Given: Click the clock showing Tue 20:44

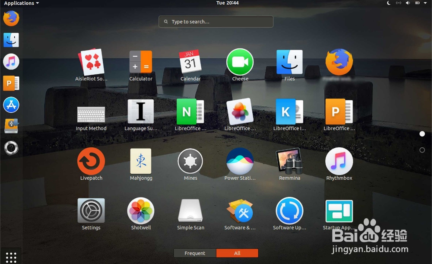Looking at the screenshot, I should 227,3.
